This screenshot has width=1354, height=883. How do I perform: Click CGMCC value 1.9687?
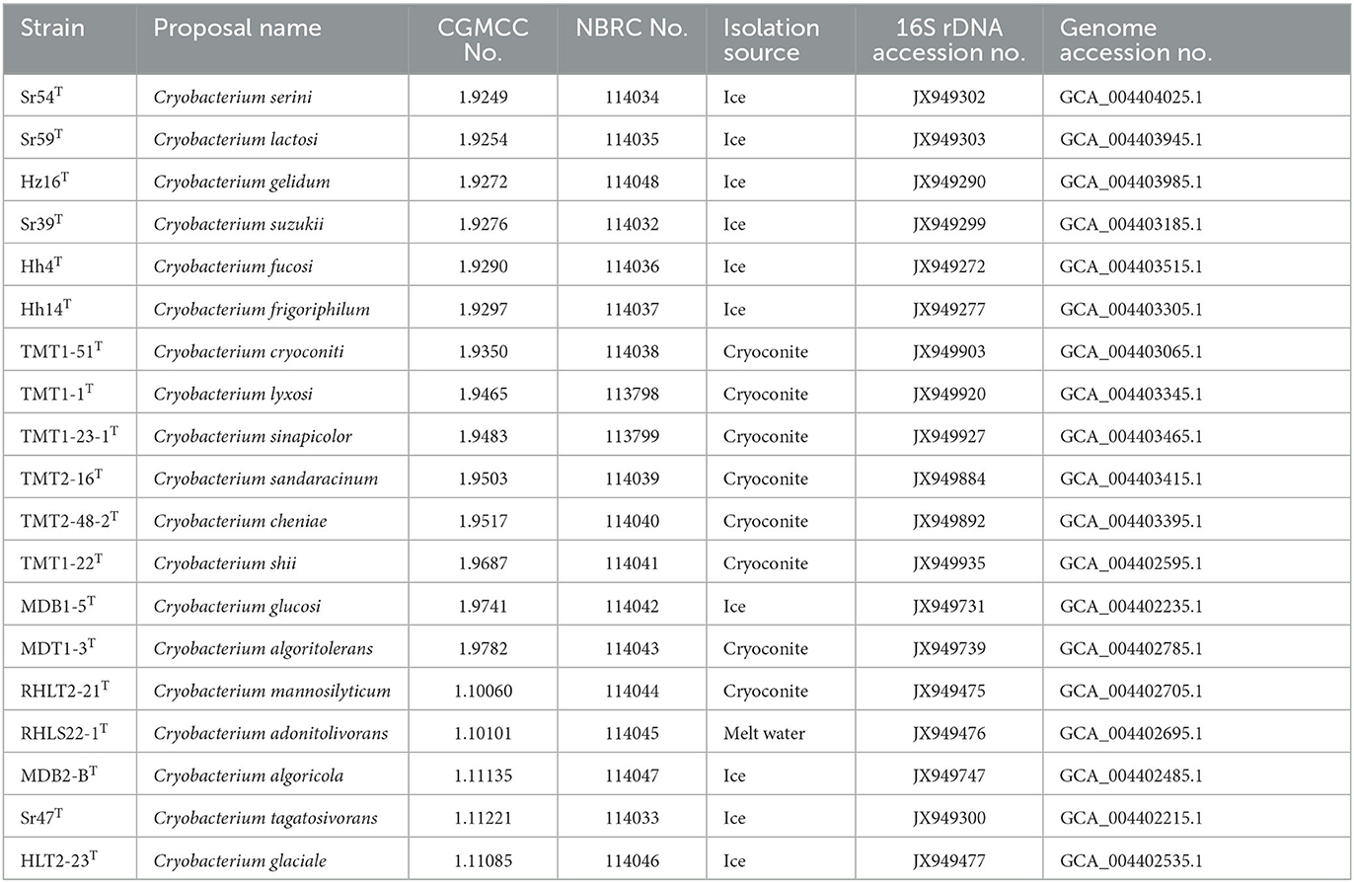[483, 563]
